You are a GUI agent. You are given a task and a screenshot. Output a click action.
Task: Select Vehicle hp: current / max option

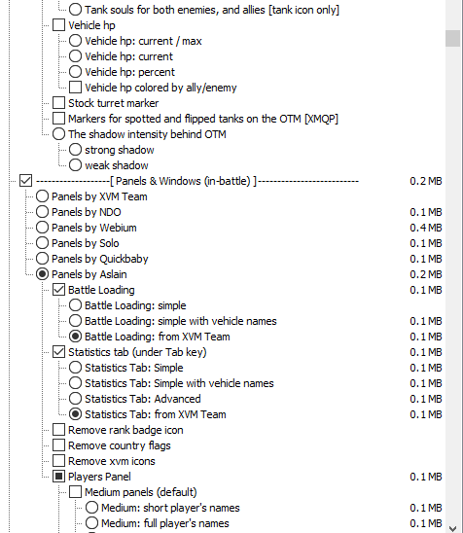75,41
